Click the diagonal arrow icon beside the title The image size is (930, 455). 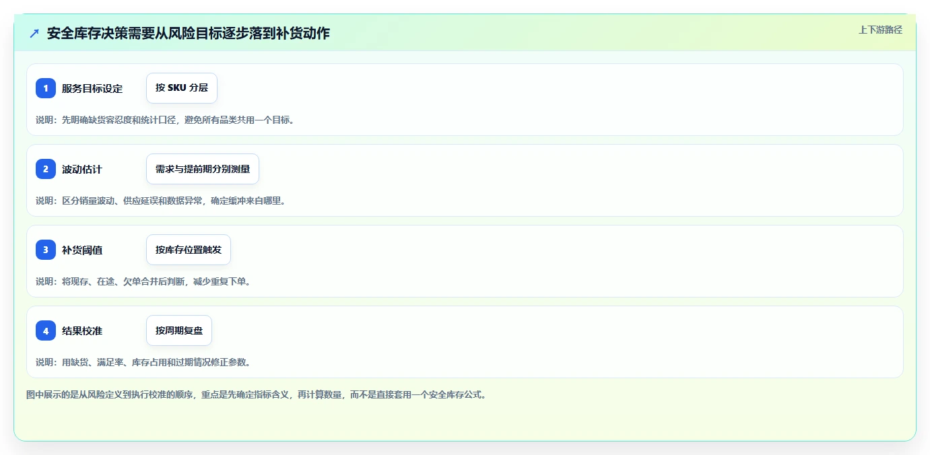pos(34,33)
